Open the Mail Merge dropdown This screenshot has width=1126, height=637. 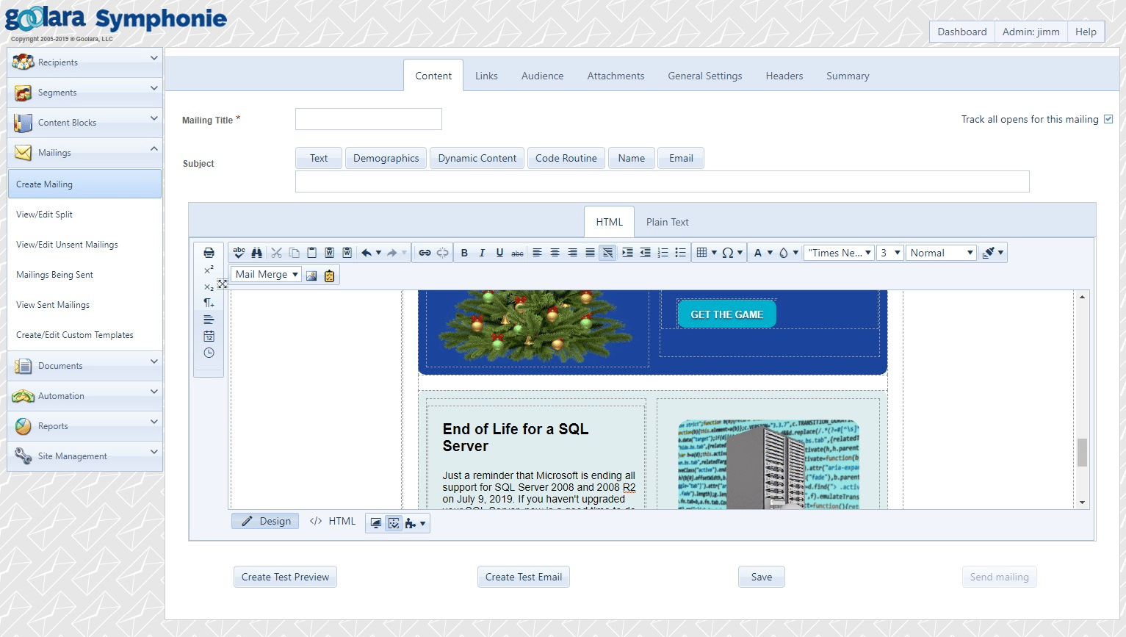(x=267, y=275)
